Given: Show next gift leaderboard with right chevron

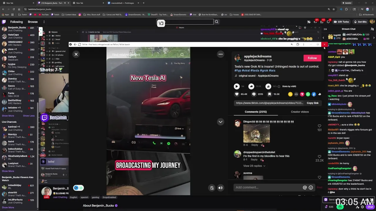Looking at the screenshot, I should click(374, 38).
